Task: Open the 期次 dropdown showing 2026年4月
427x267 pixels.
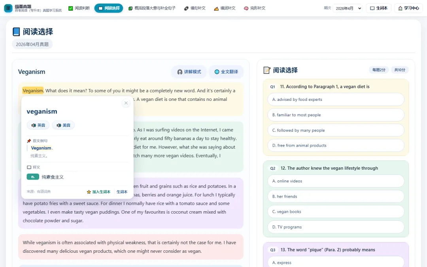Action: (x=348, y=8)
